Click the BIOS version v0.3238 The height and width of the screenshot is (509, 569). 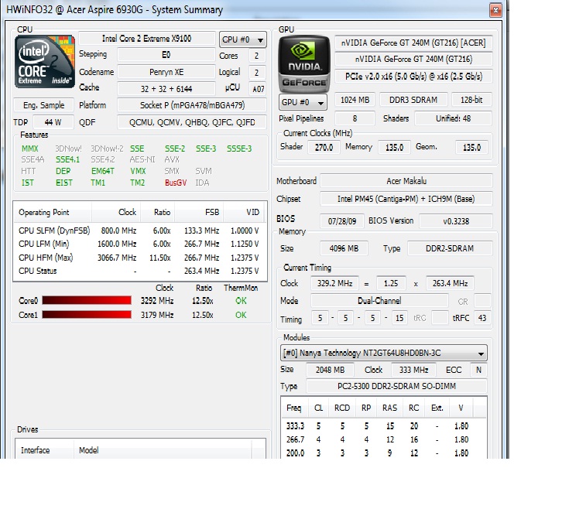coord(456,221)
